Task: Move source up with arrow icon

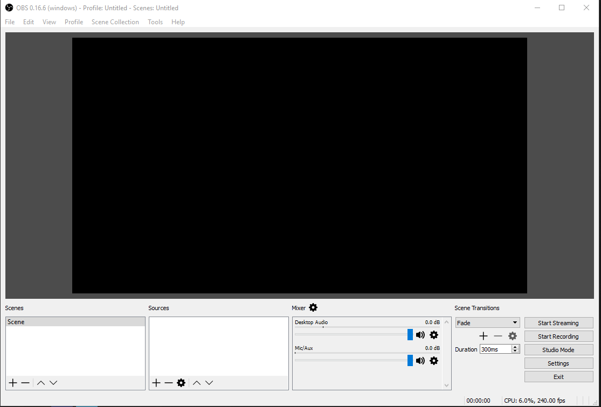Action: click(x=197, y=382)
